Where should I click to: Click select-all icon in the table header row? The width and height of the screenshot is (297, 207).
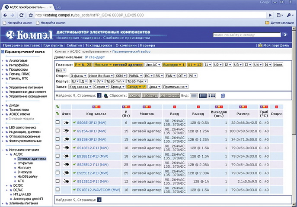click(x=57, y=113)
